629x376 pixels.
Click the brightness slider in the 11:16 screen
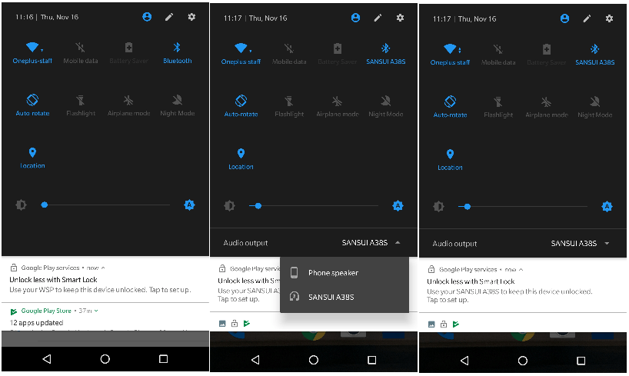(107, 205)
